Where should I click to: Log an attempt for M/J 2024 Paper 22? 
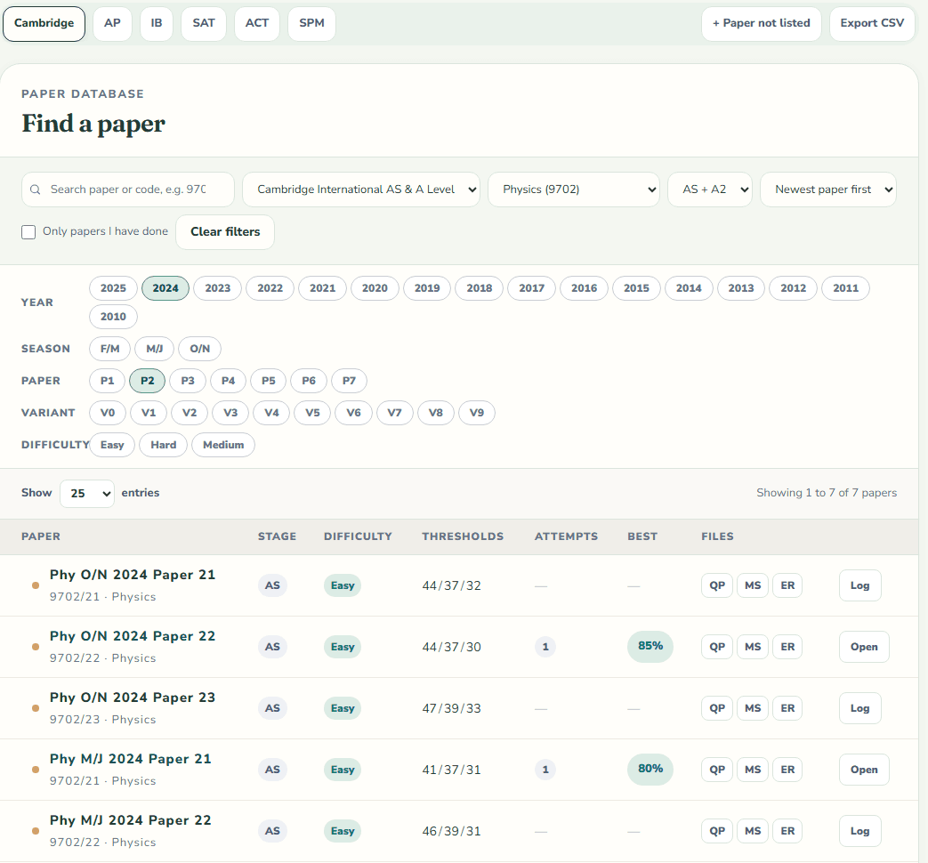tap(860, 831)
